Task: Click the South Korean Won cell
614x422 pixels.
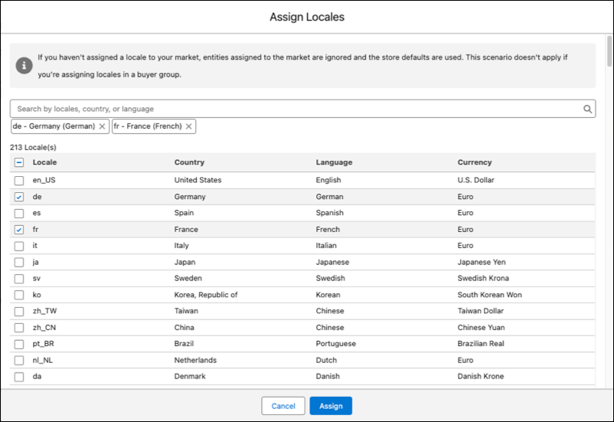Action: coord(489,295)
